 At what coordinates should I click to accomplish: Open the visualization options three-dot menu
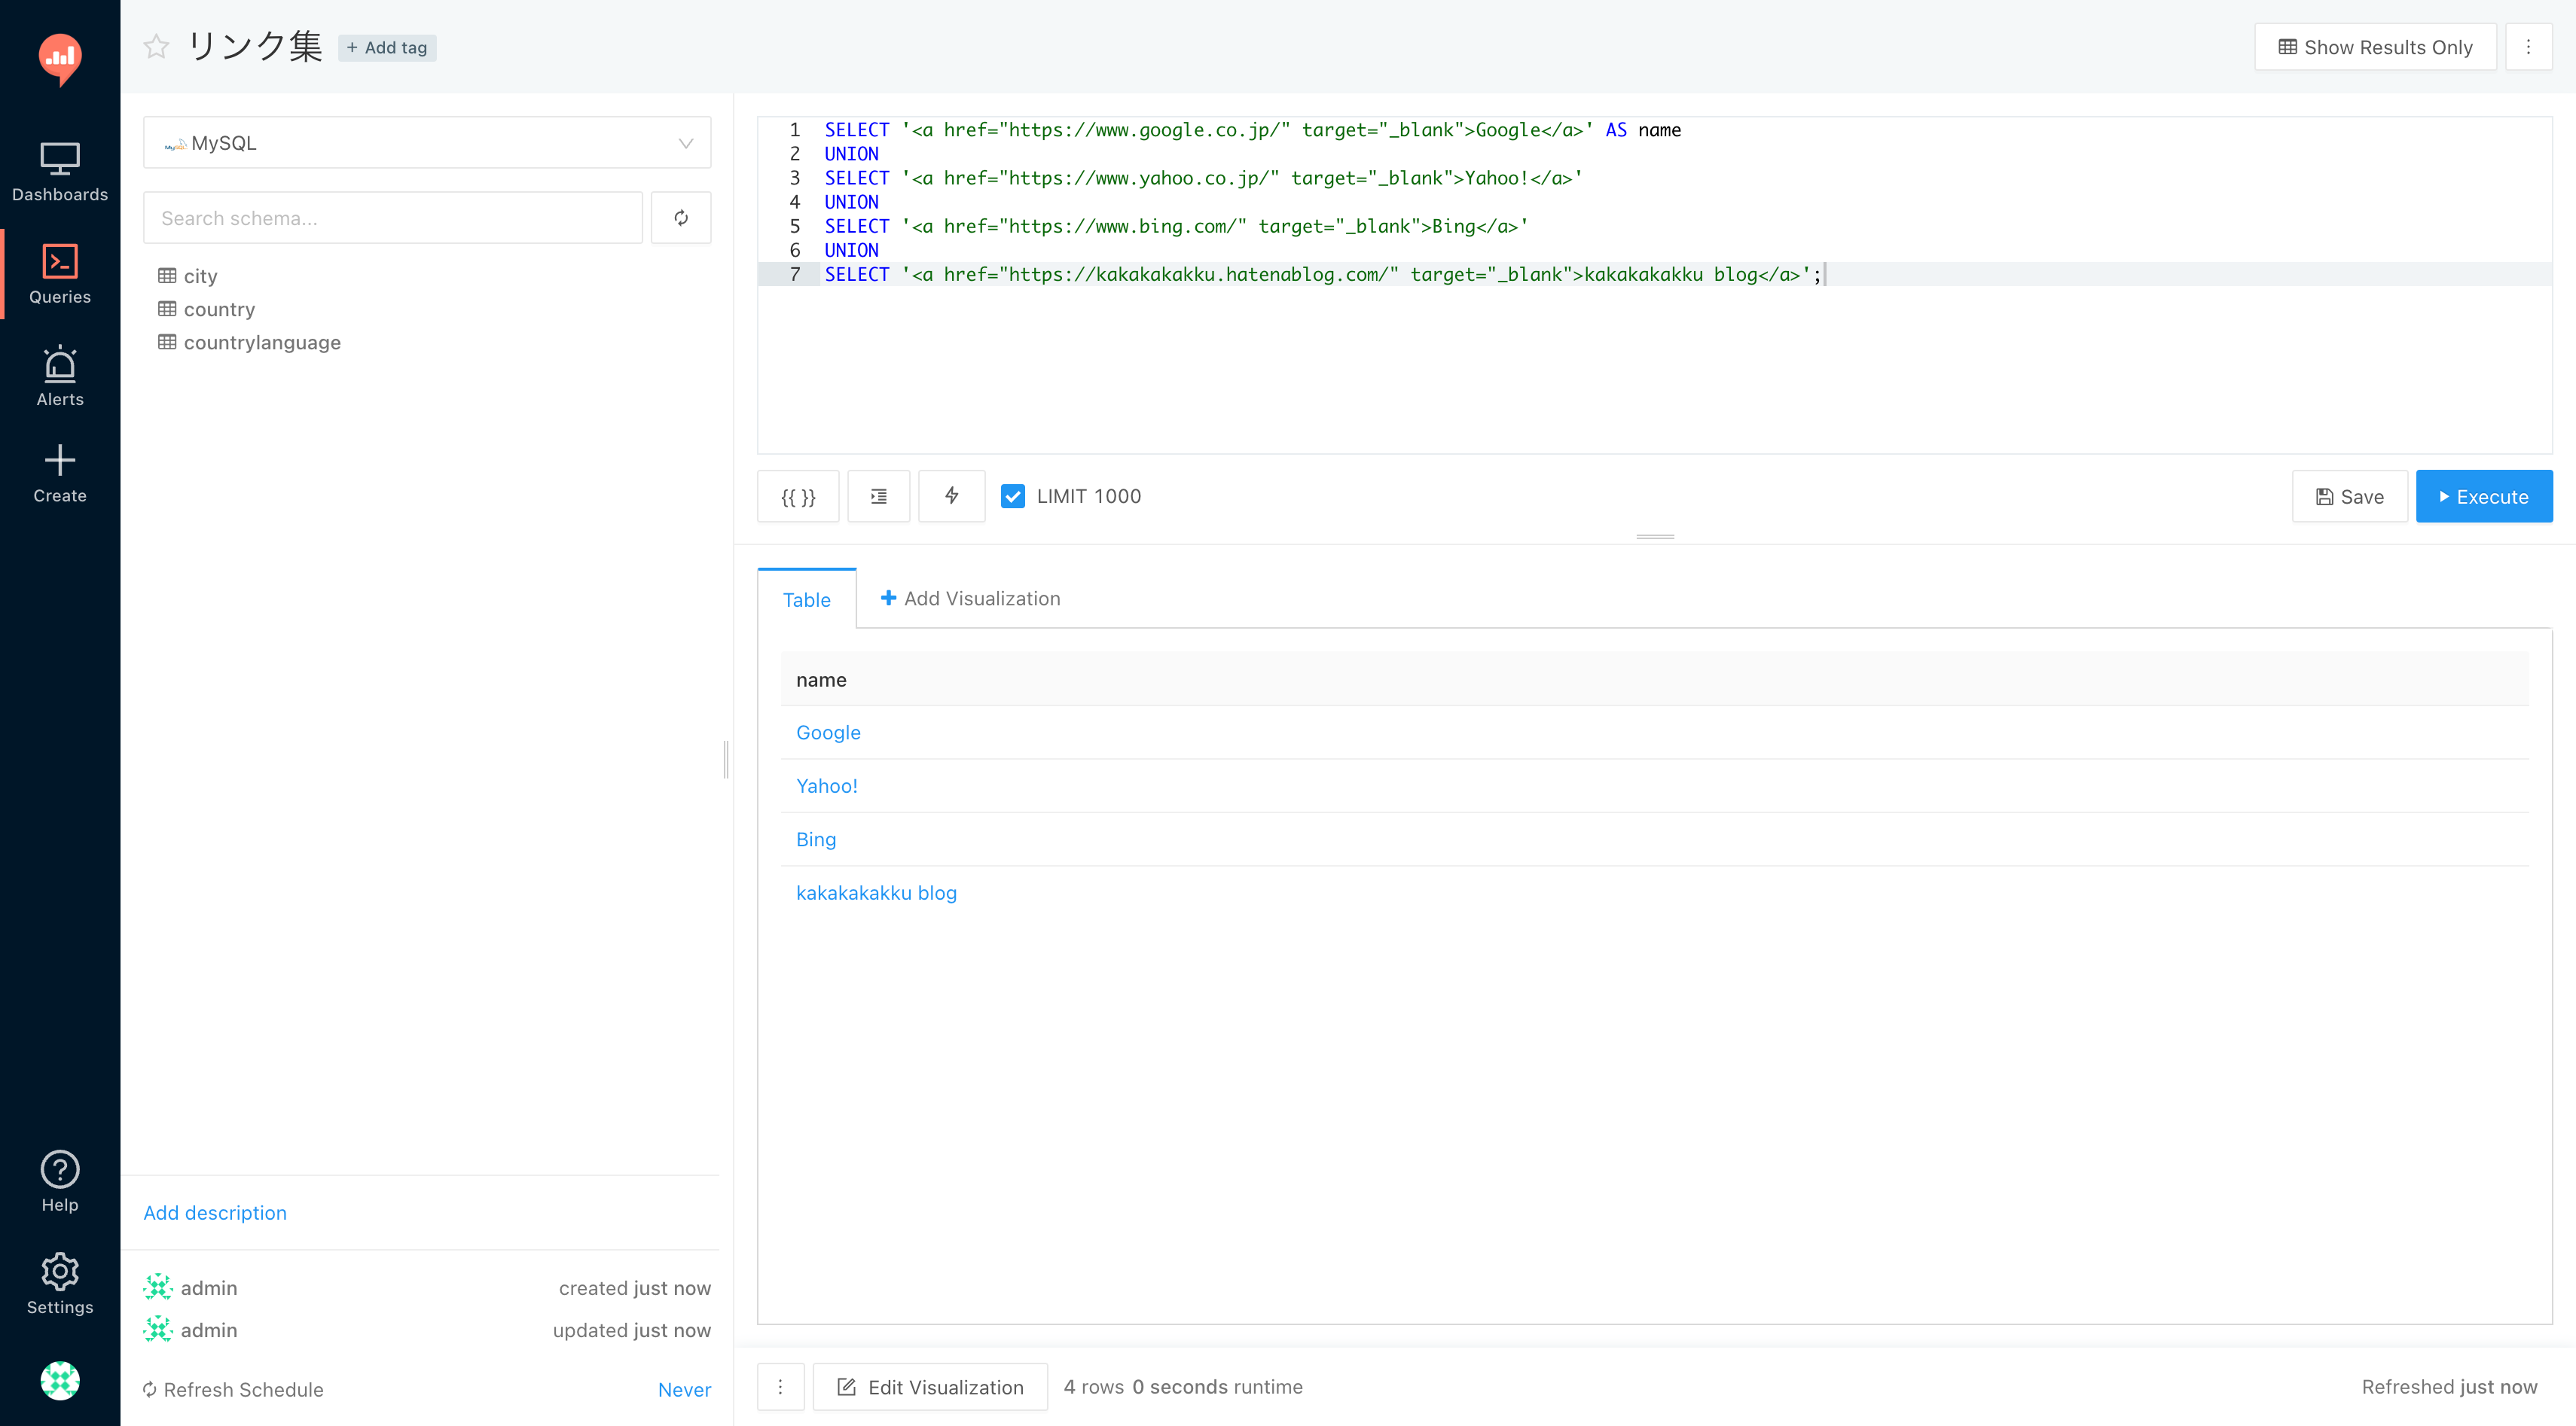coord(781,1387)
